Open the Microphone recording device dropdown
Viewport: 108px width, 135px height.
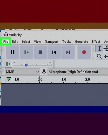pos(78,72)
